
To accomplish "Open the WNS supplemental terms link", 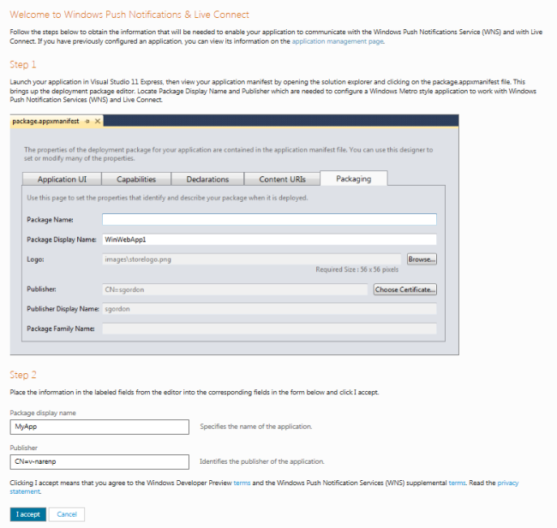I will point(457,483).
